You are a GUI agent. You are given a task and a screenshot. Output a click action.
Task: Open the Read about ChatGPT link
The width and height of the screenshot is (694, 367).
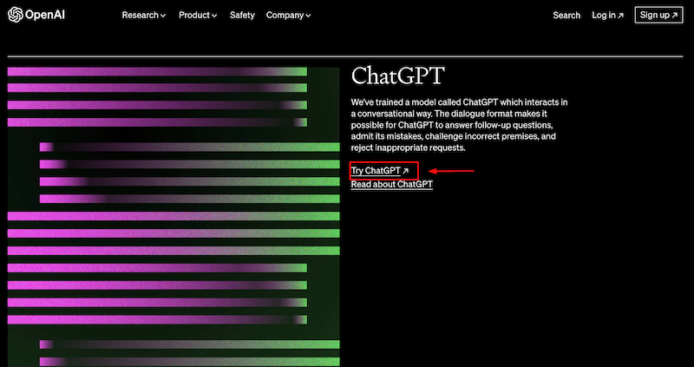pyautogui.click(x=392, y=184)
